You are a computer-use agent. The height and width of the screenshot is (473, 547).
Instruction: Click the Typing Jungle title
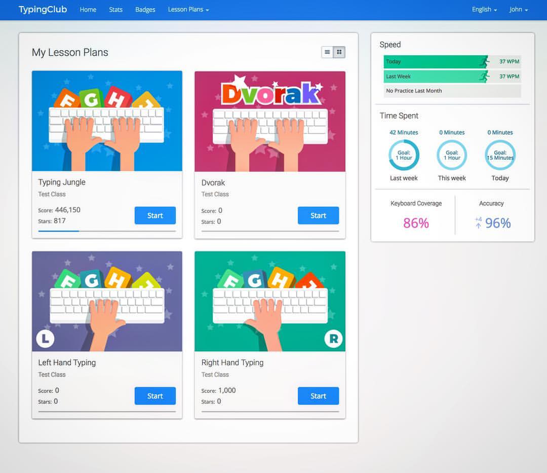point(62,182)
